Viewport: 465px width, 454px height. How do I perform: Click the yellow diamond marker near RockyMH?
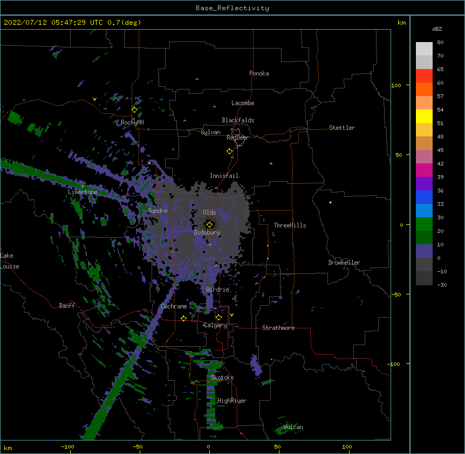click(135, 110)
